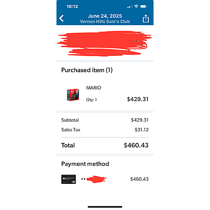This screenshot has width=210, height=210.
Task: Tap the home indicator bar
Action: pyautogui.click(x=105, y=207)
